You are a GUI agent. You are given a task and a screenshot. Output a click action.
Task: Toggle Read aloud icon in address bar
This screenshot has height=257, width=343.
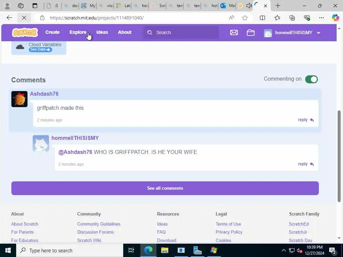(x=231, y=18)
